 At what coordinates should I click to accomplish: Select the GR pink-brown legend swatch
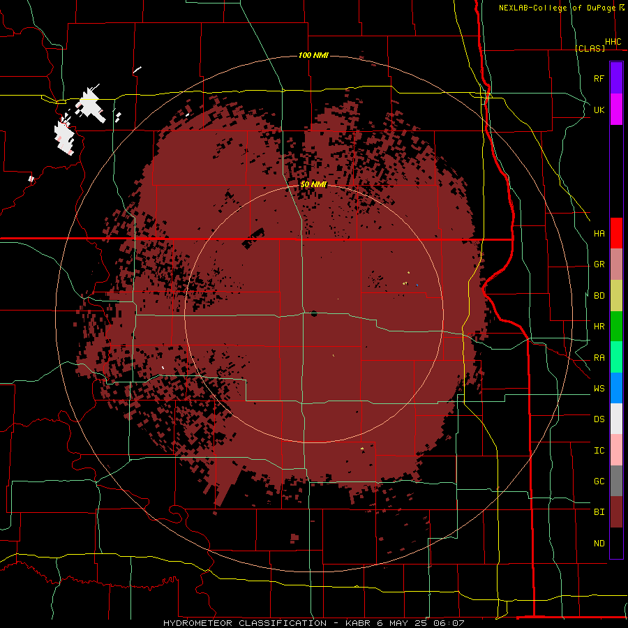tap(616, 264)
